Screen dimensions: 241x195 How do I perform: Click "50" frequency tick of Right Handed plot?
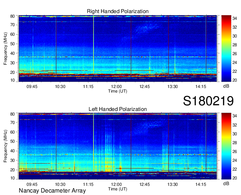(12, 44)
